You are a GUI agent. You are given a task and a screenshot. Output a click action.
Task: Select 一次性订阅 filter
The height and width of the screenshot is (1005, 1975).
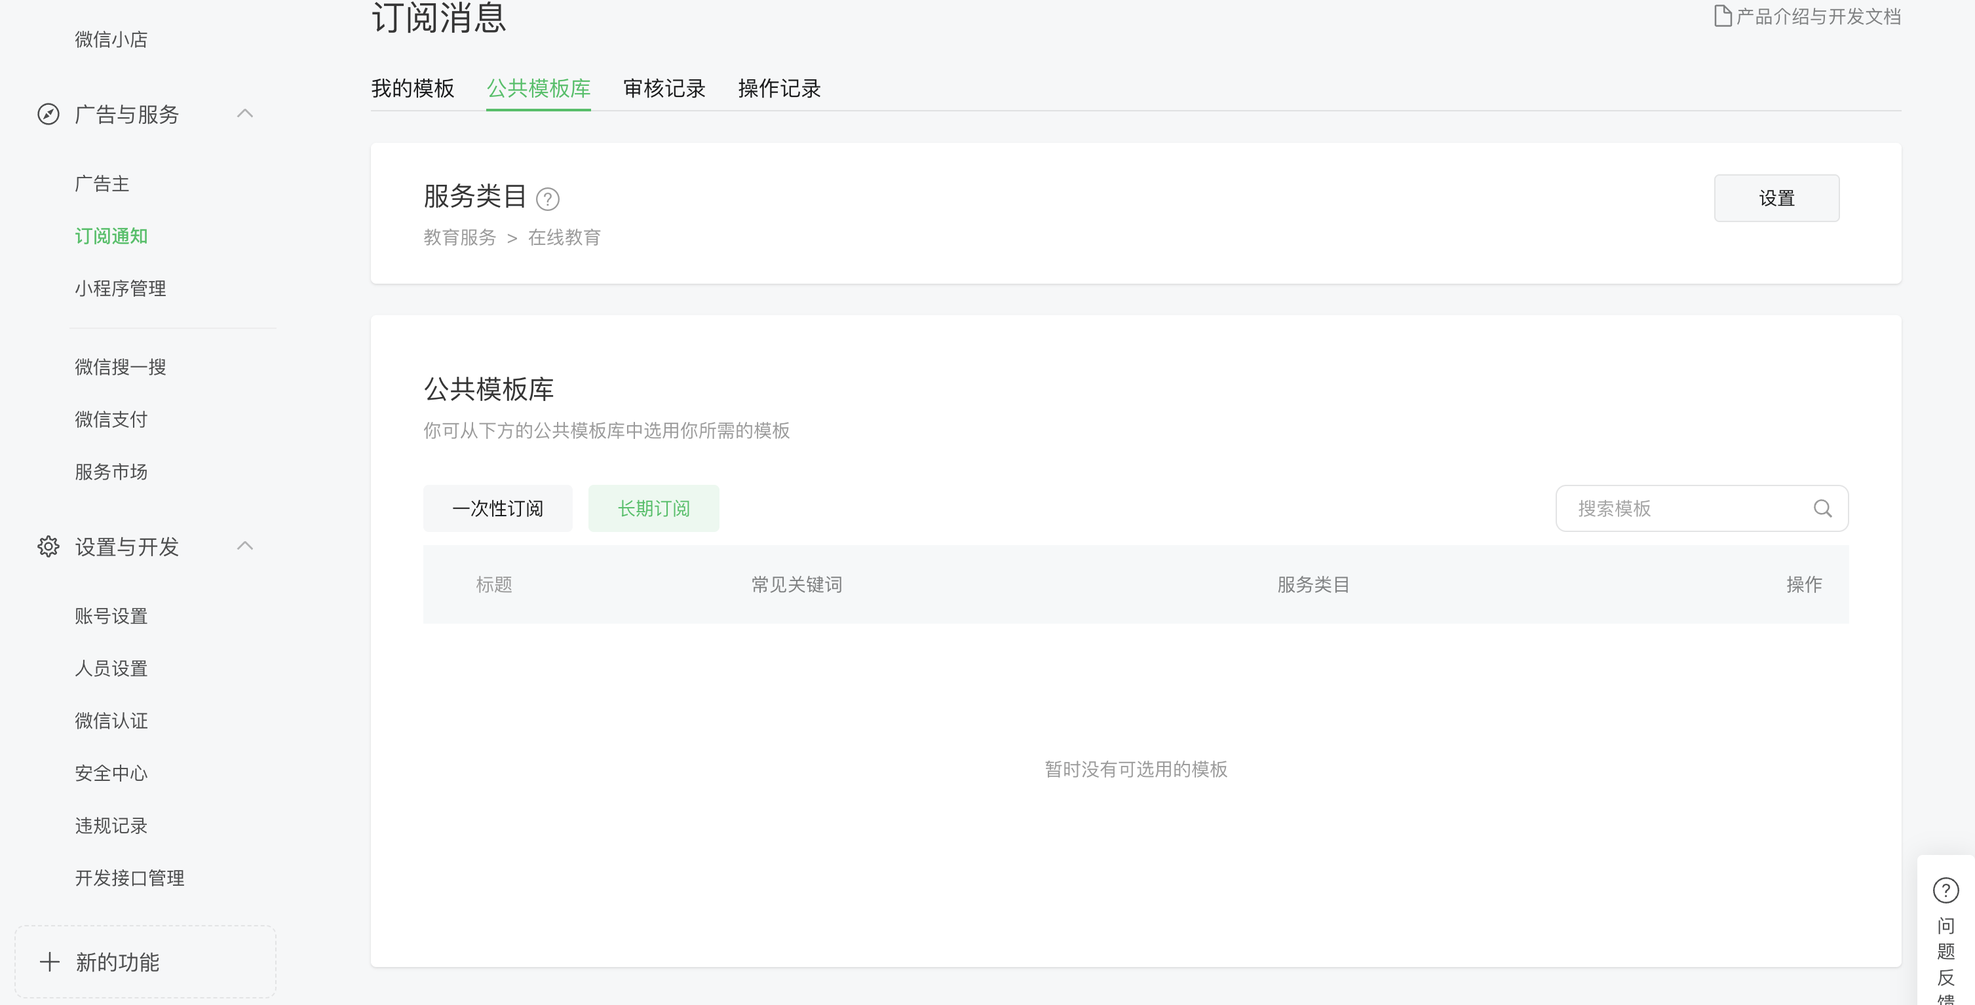click(497, 508)
